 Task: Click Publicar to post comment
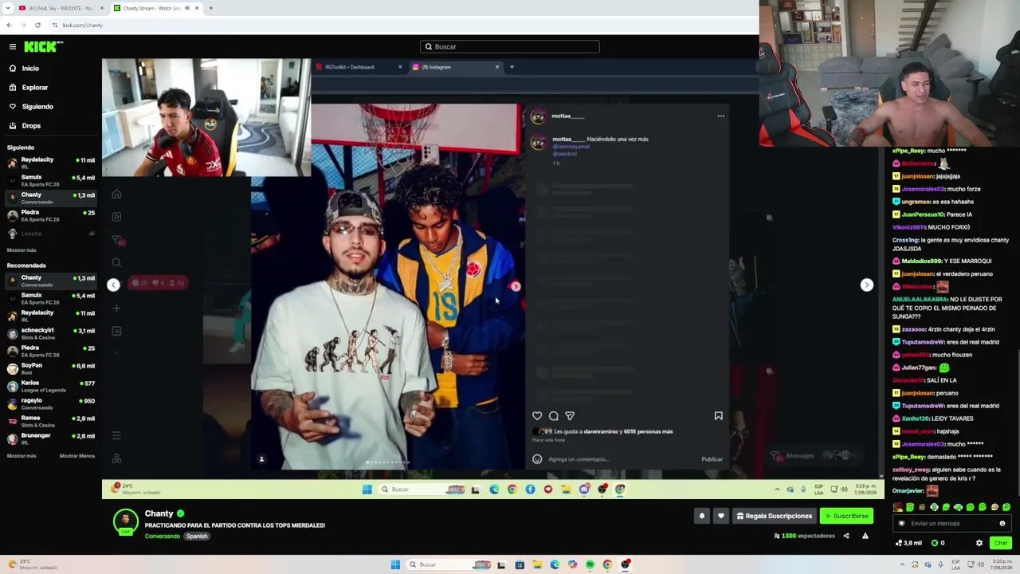click(x=712, y=459)
